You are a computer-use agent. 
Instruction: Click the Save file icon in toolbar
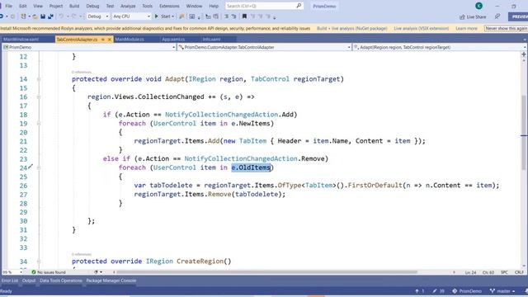tap(43, 16)
